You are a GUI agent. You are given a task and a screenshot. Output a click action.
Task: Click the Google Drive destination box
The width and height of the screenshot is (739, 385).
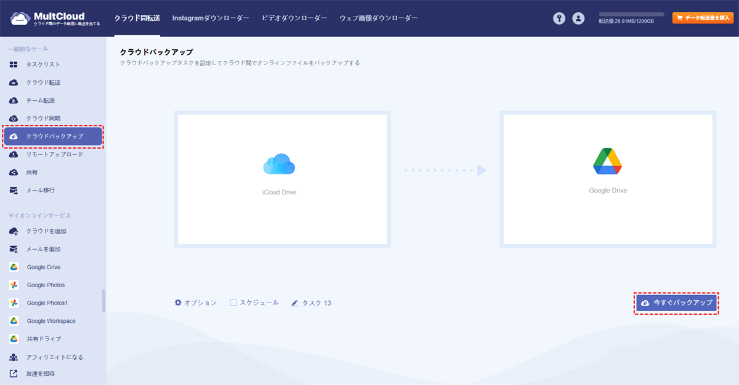[x=608, y=180]
